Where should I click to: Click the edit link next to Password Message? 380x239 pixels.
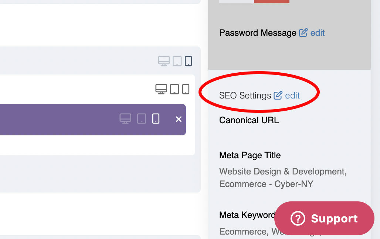click(317, 32)
